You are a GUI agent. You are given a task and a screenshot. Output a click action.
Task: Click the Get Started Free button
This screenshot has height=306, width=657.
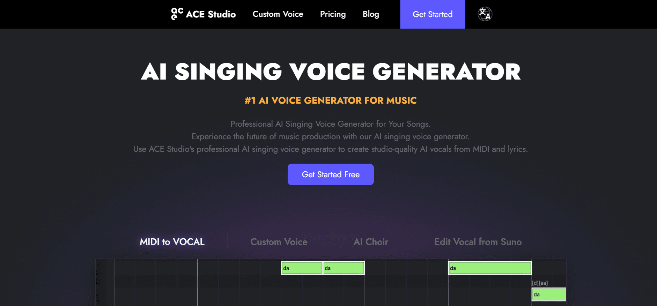tap(330, 174)
